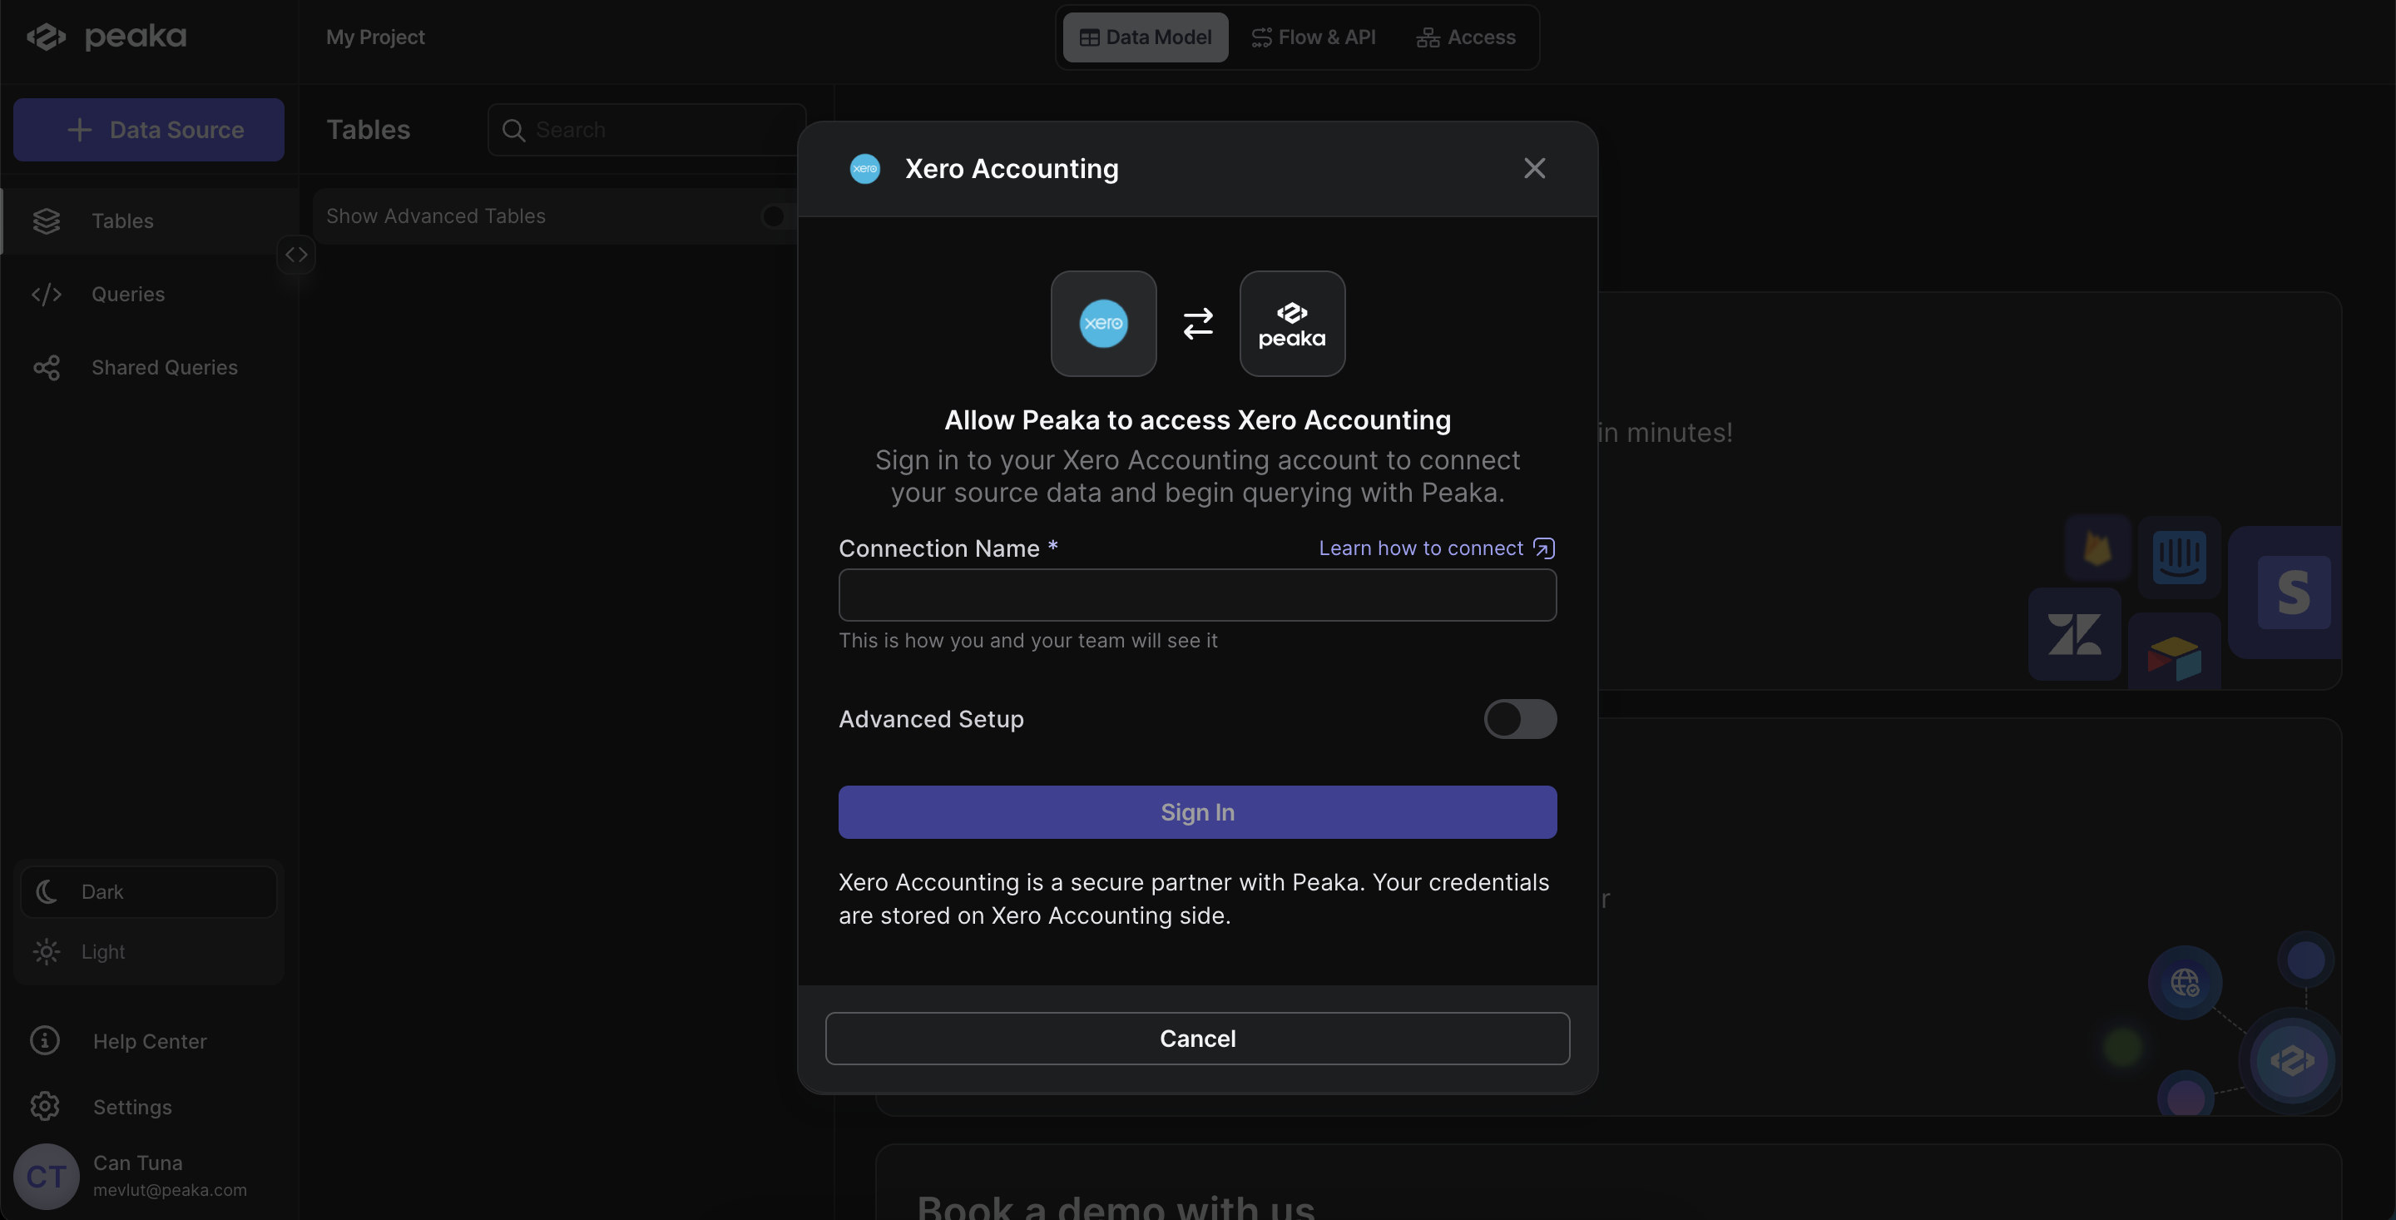Image resolution: width=2396 pixels, height=1220 pixels.
Task: Click the small Xero icon in dialog title
Action: (864, 168)
